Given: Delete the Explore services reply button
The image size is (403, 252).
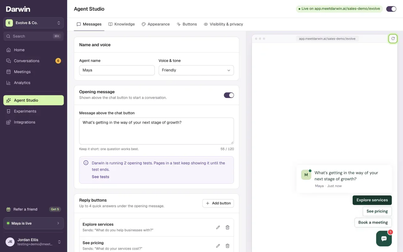Looking at the screenshot, I should (x=228, y=227).
